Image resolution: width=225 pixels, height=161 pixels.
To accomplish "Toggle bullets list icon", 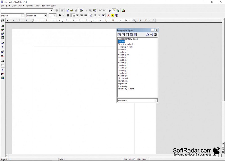I will coord(95,15).
